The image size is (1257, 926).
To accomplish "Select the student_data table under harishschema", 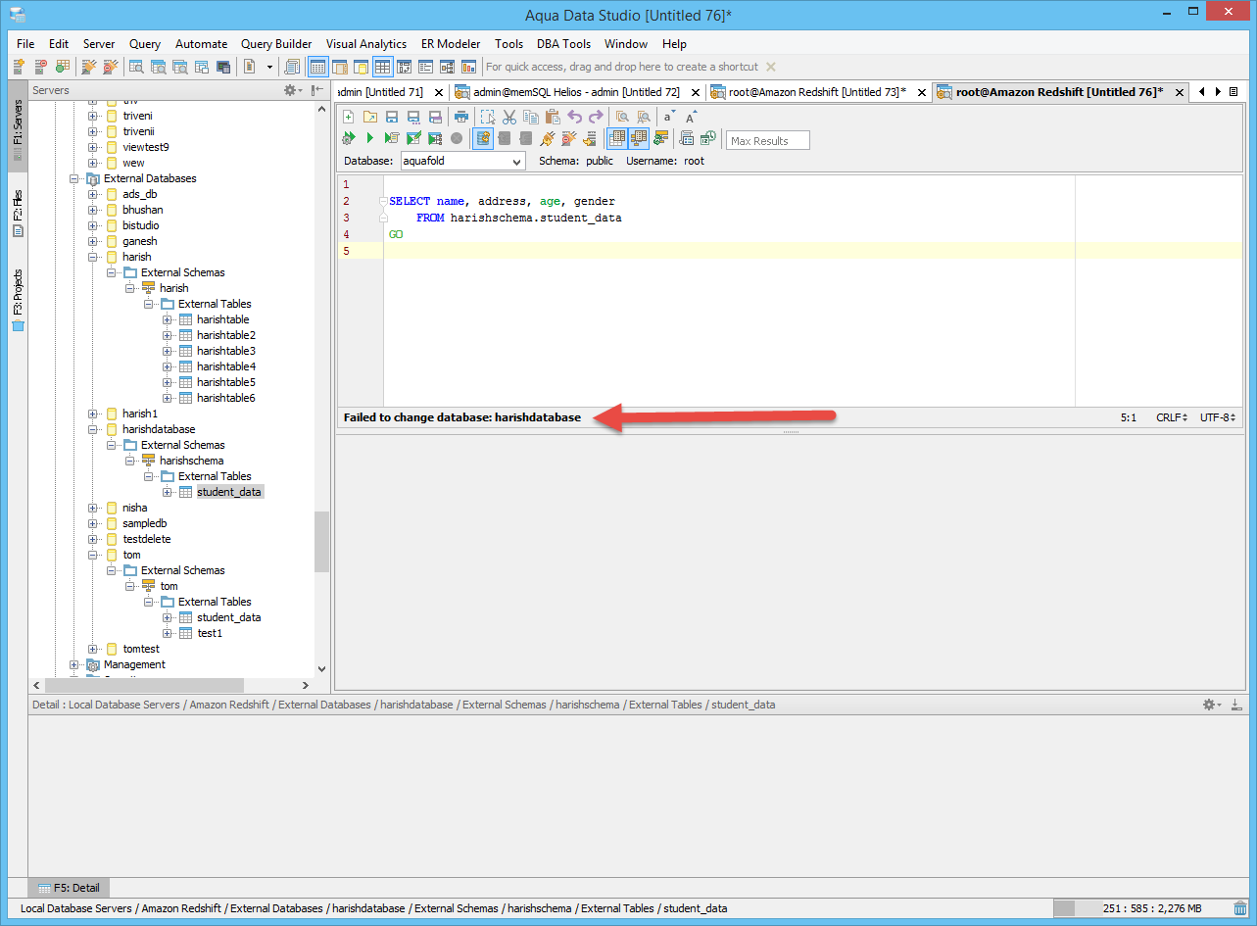I will 229,492.
